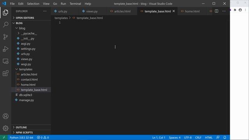Open the Accounts menu icon
This screenshot has height=140, width=249.
coord(5,116)
